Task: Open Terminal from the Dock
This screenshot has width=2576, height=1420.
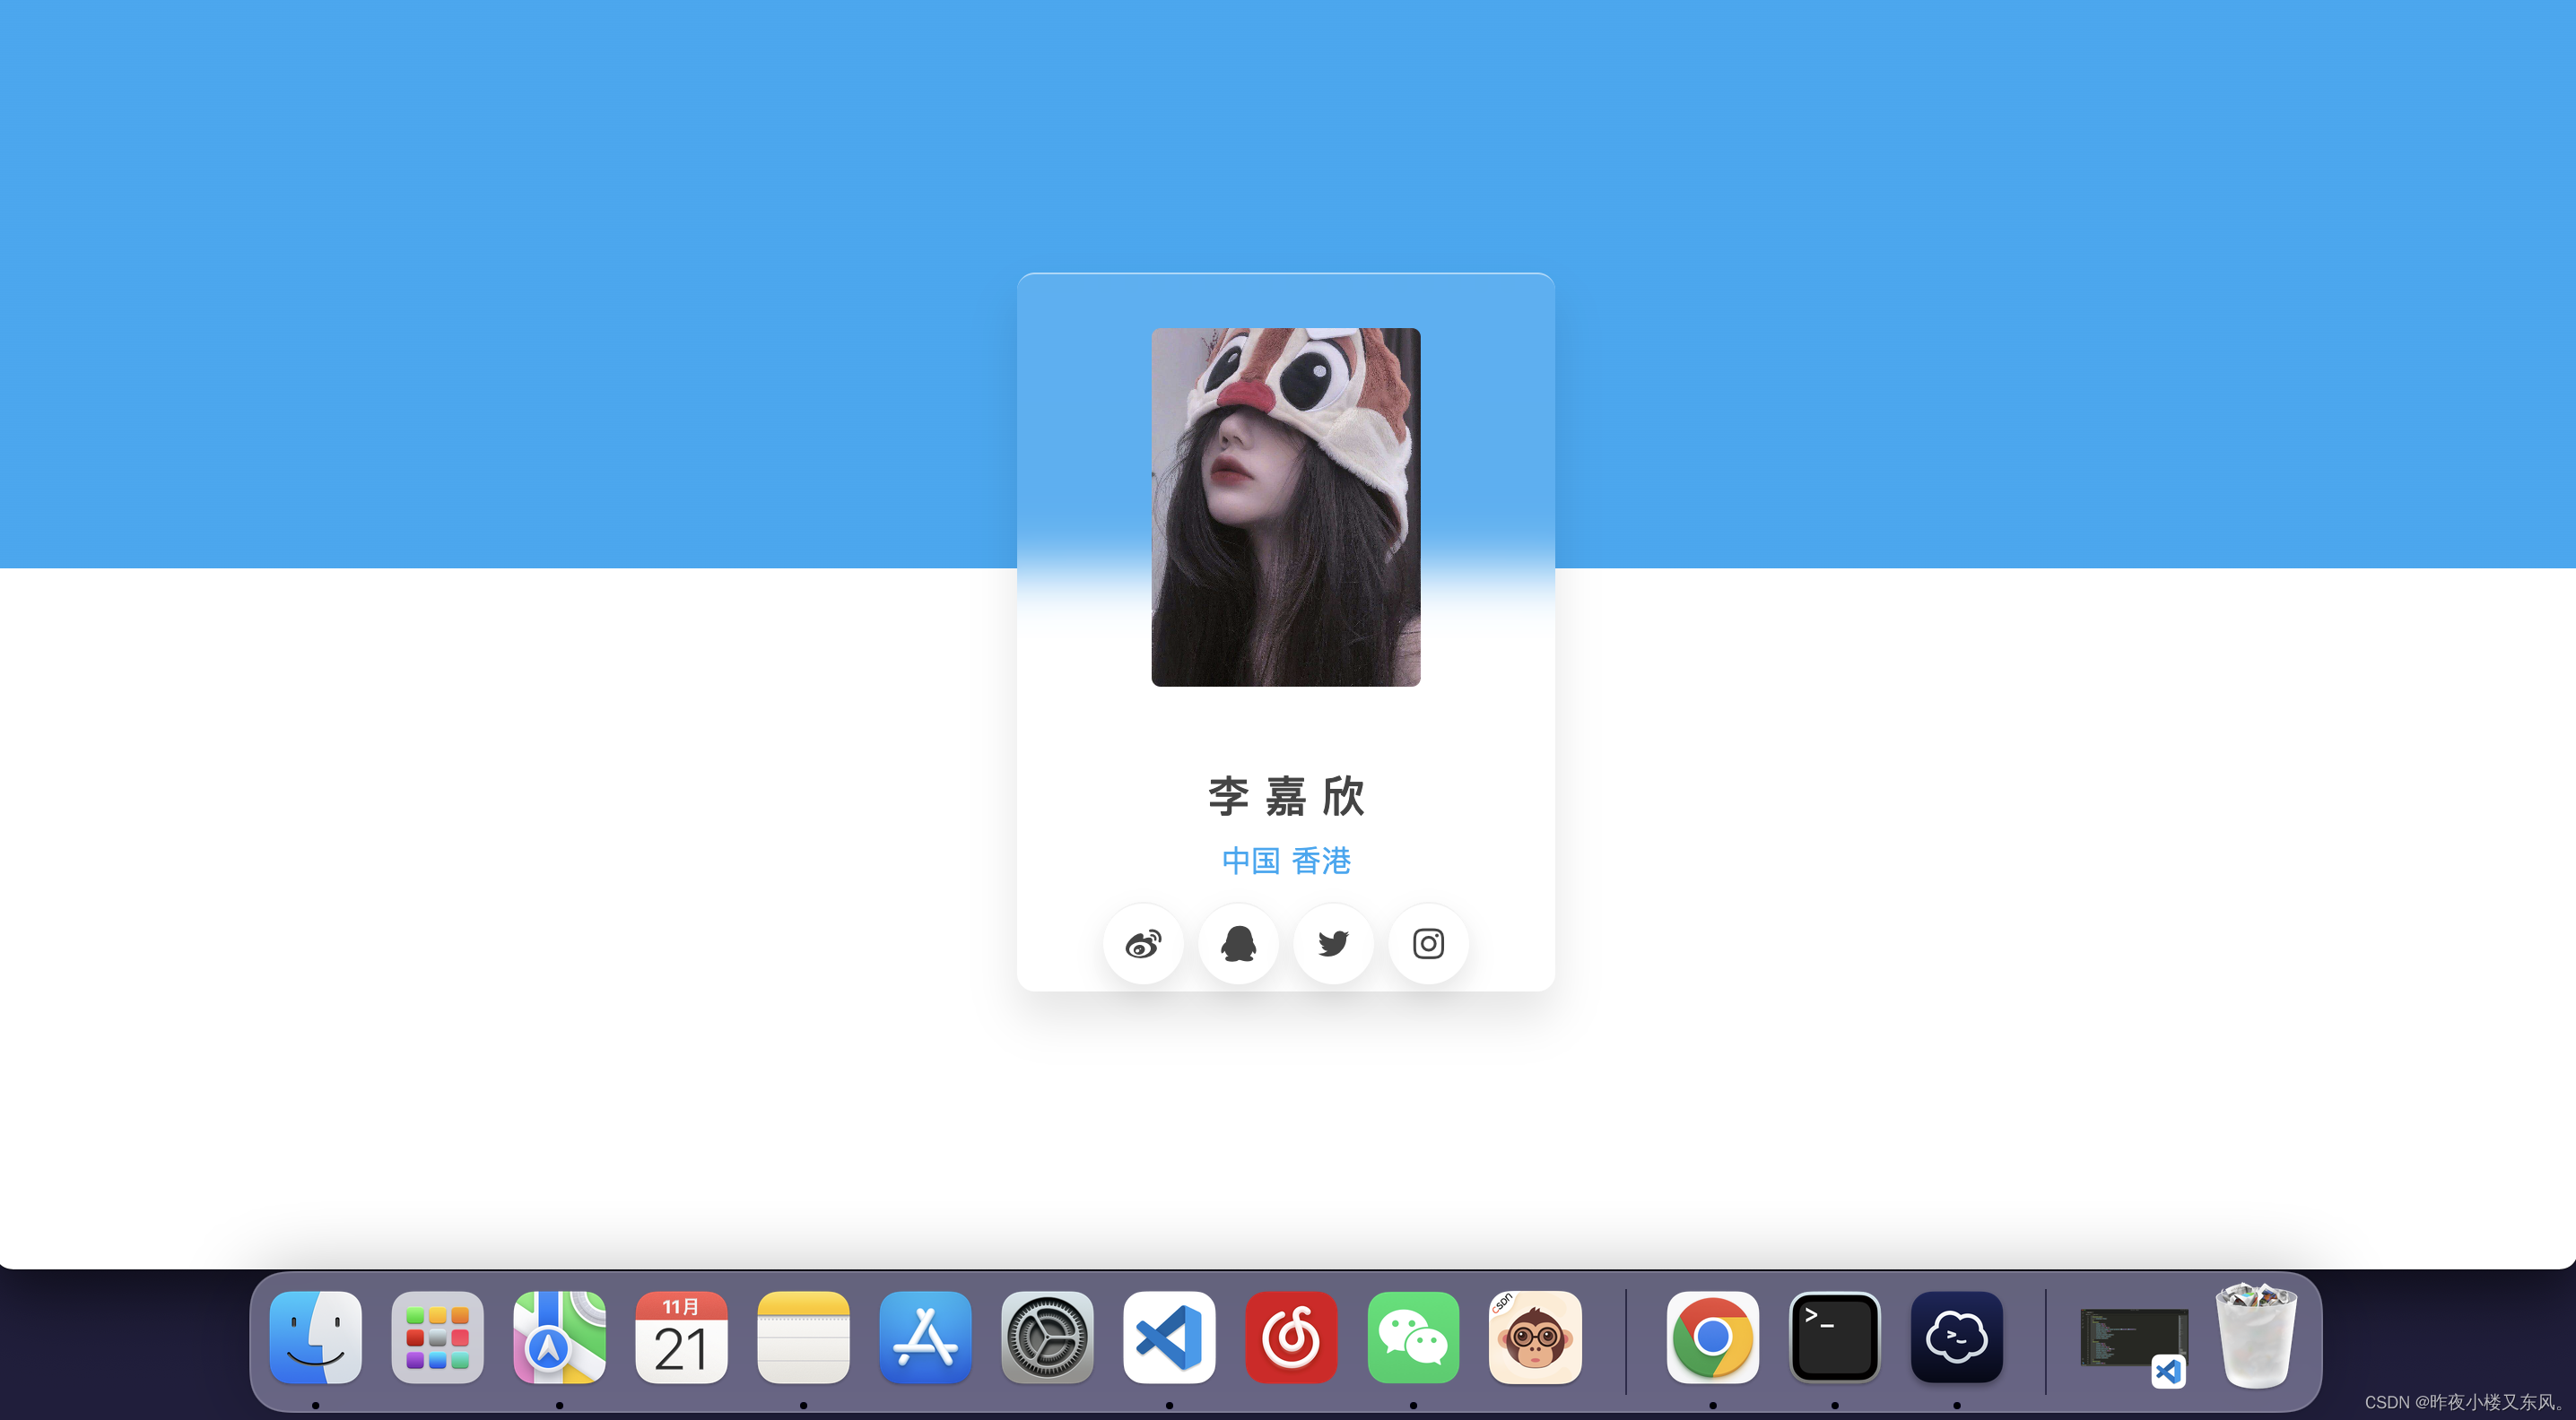Action: tap(1835, 1337)
